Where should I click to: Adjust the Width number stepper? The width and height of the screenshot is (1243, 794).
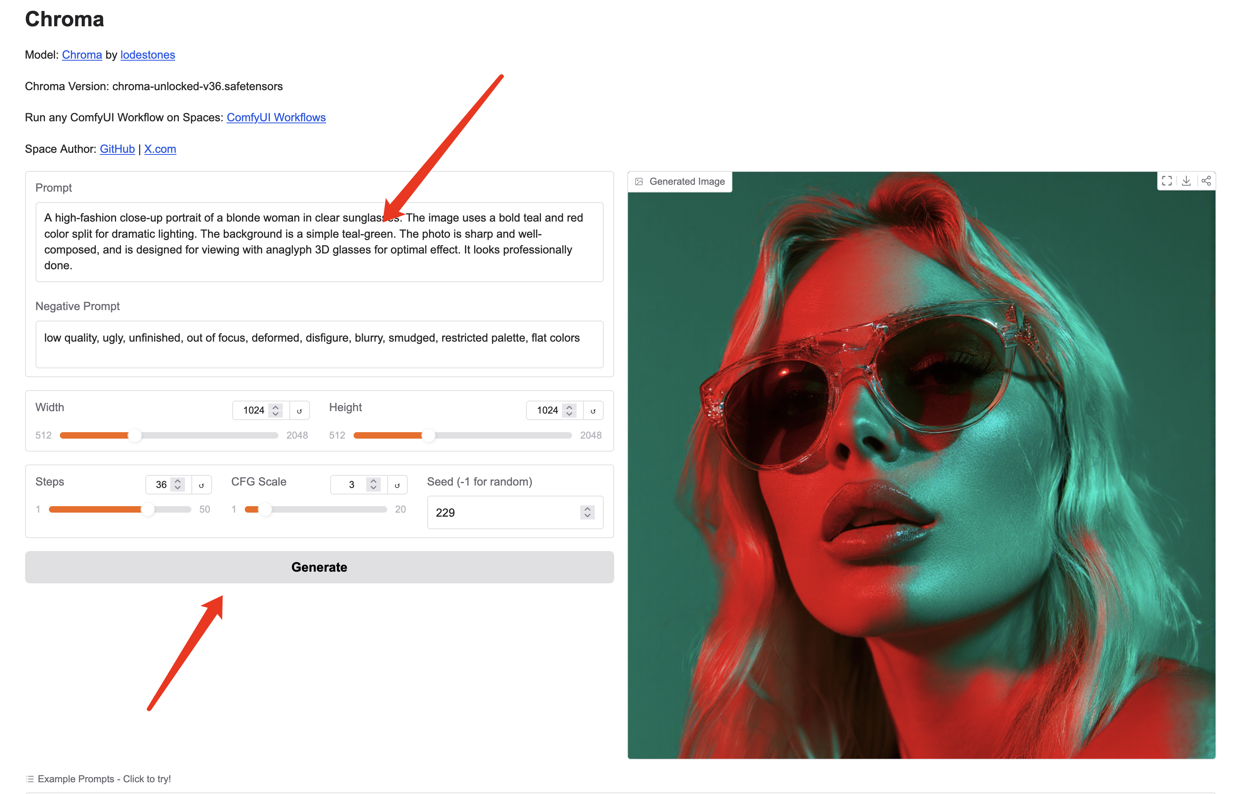(x=276, y=411)
